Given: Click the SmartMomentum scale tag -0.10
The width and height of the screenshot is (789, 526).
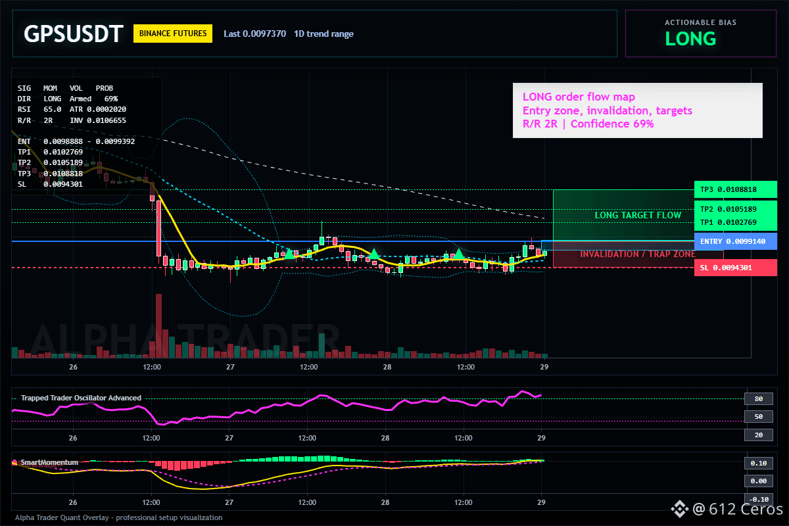Looking at the screenshot, I should click(758, 499).
